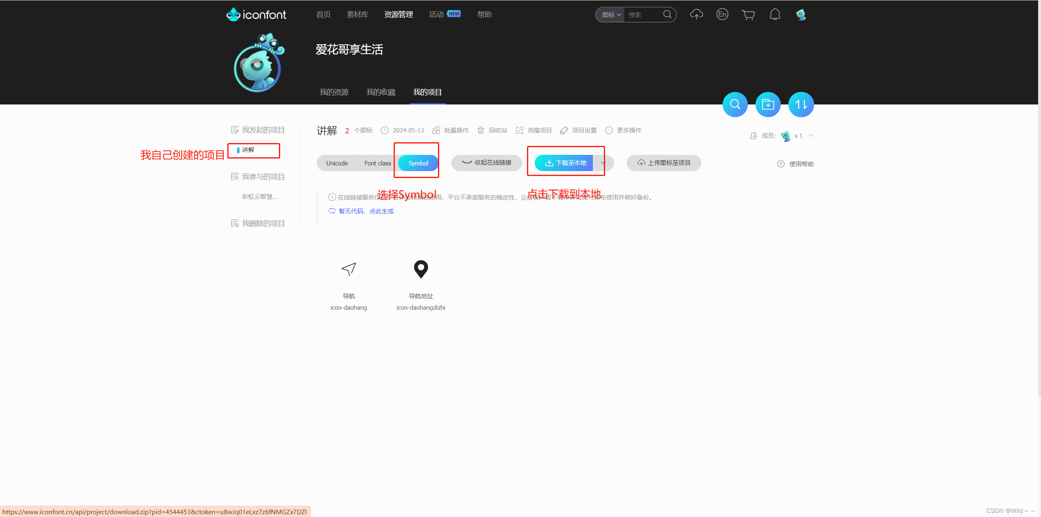The height and width of the screenshot is (517, 1041).
Task: Click the upload cloud icon in header
Action: click(x=696, y=15)
